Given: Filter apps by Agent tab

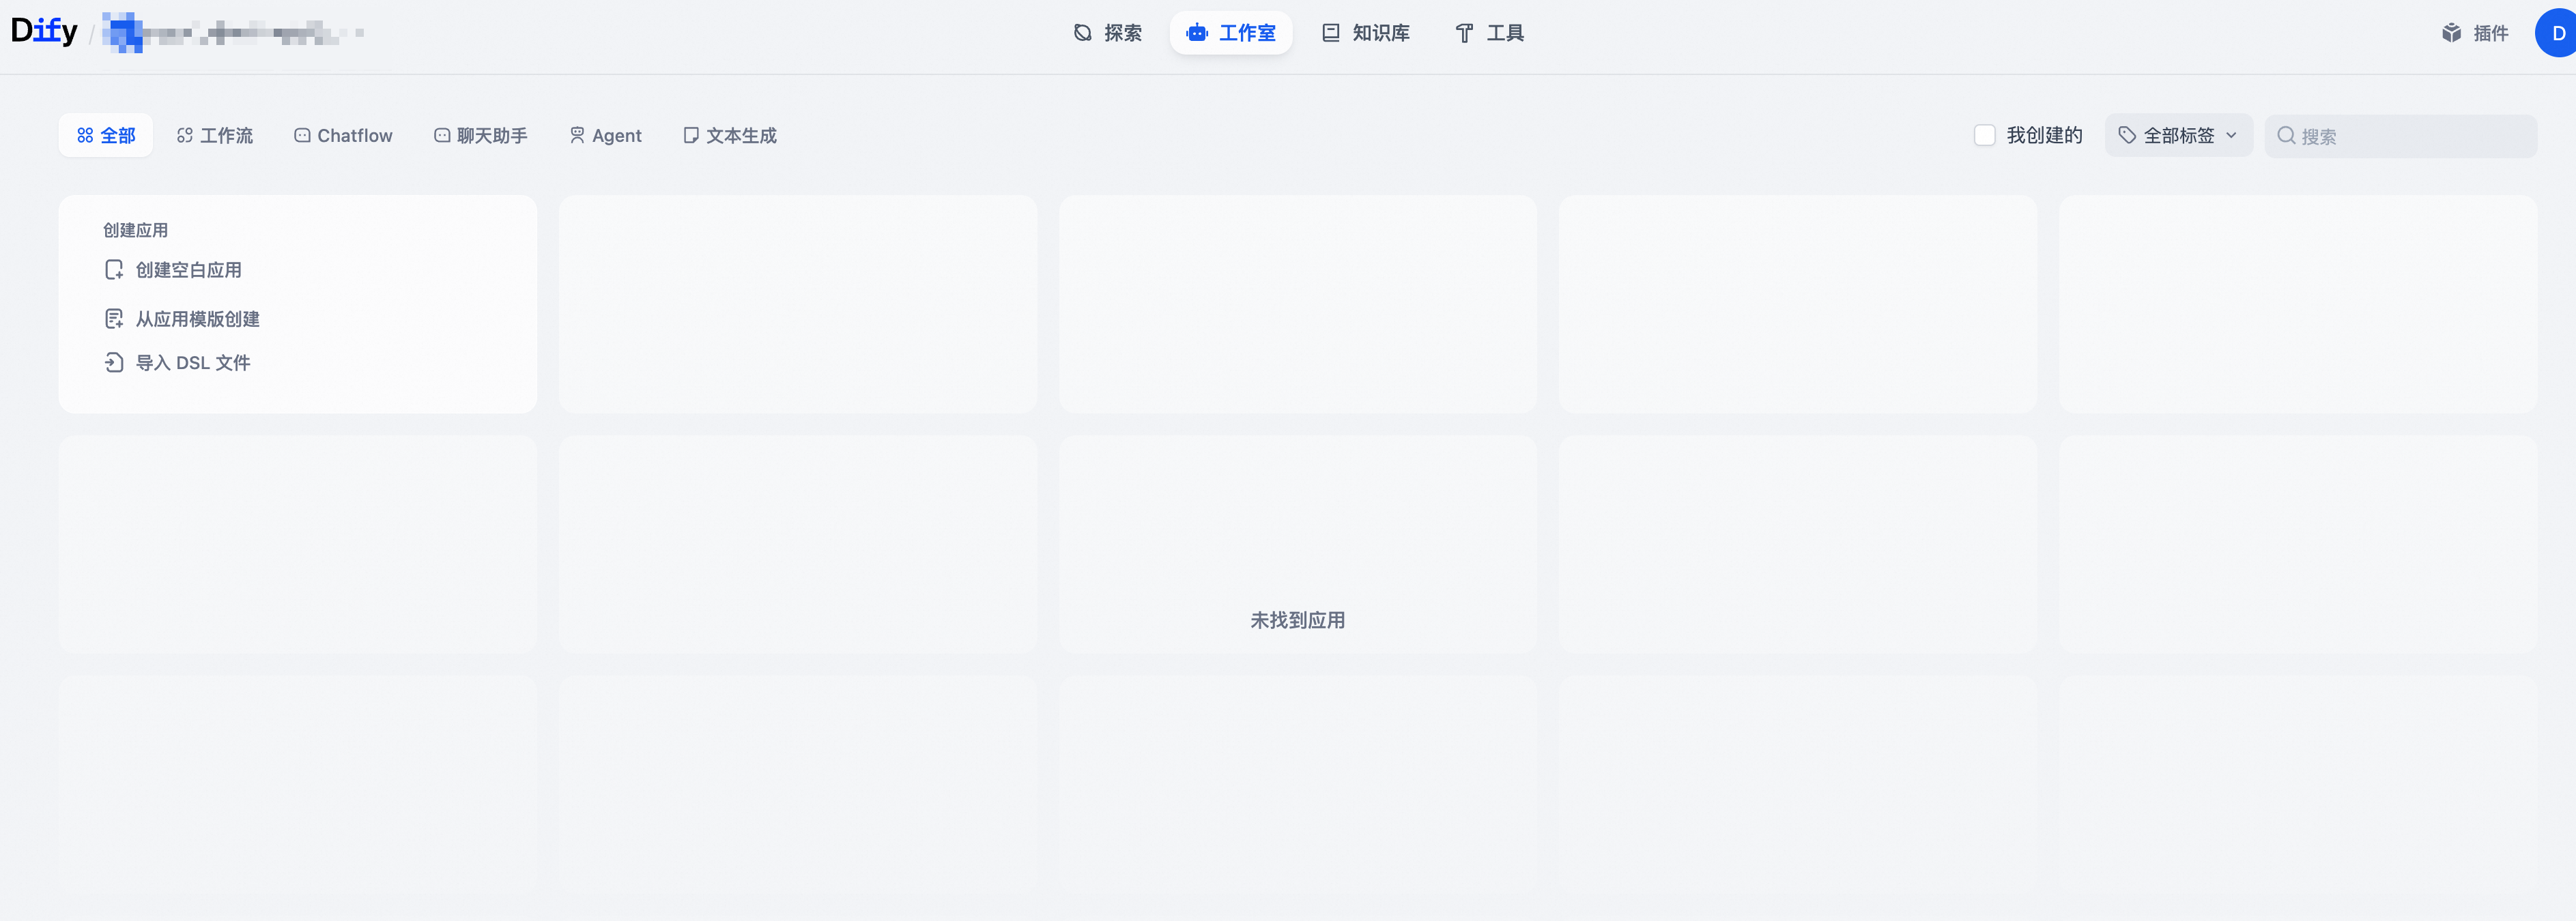Looking at the screenshot, I should coord(605,135).
